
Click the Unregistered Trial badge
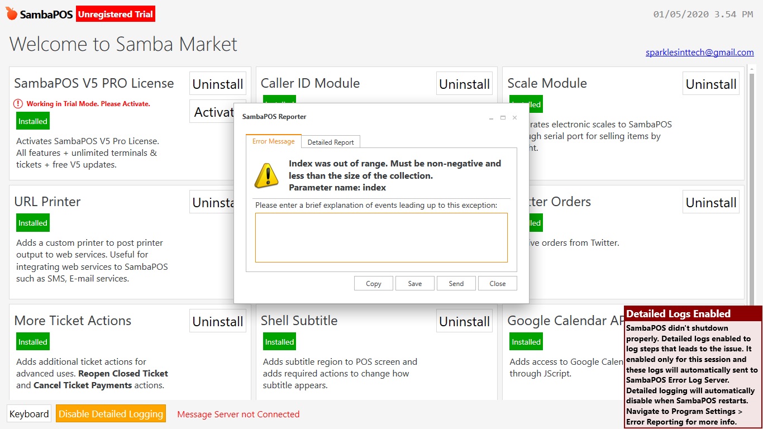(116, 15)
